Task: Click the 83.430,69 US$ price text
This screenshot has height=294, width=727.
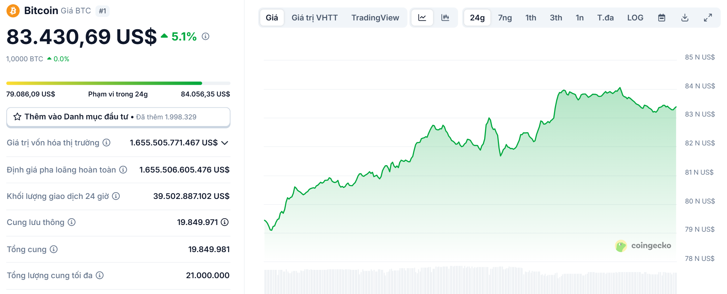Action: coord(82,37)
